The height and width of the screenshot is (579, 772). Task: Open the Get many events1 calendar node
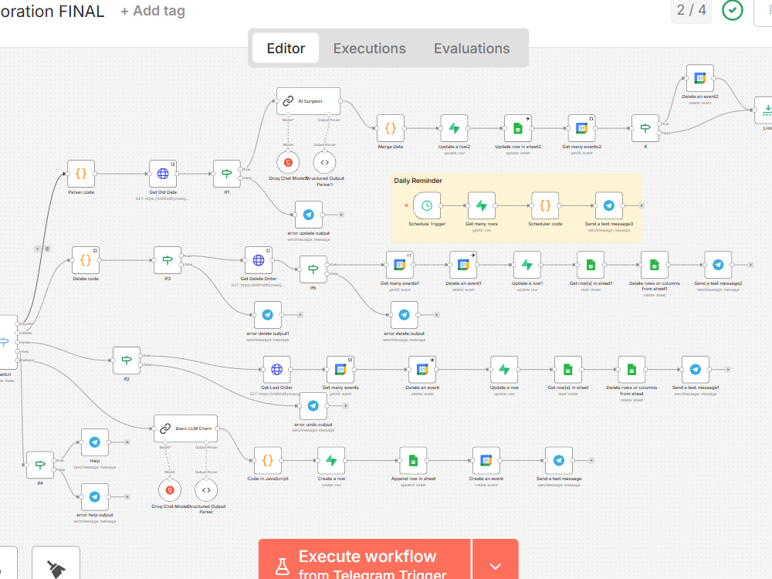(400, 265)
